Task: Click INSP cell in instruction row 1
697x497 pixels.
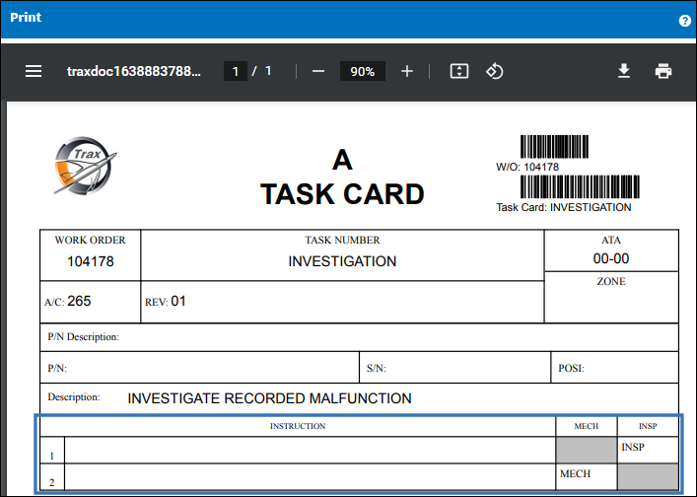Action: point(648,450)
